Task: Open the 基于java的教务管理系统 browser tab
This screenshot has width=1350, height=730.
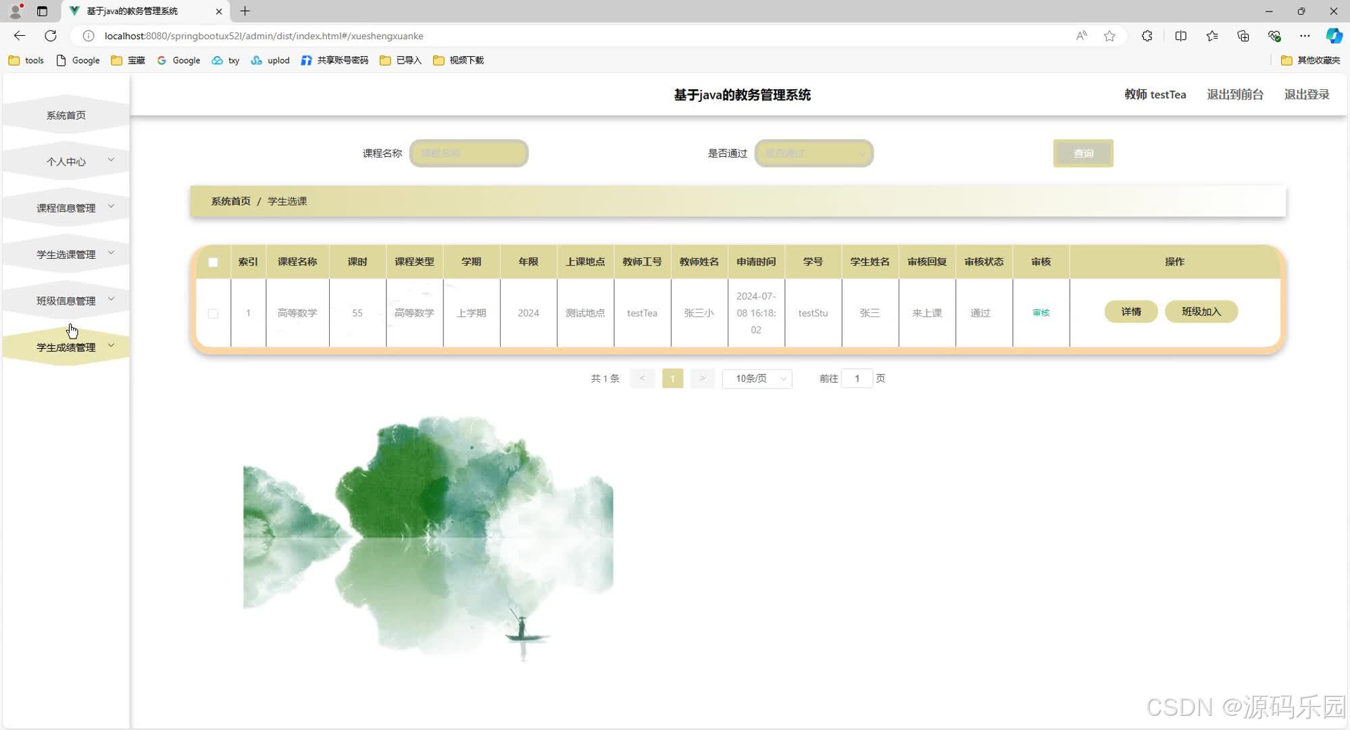Action: coord(132,11)
